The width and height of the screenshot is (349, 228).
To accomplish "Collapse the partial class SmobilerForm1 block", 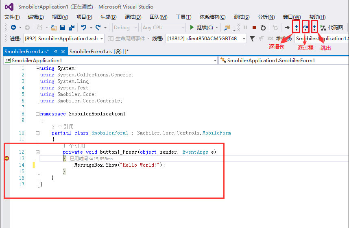I will pyautogui.click(x=37, y=133).
